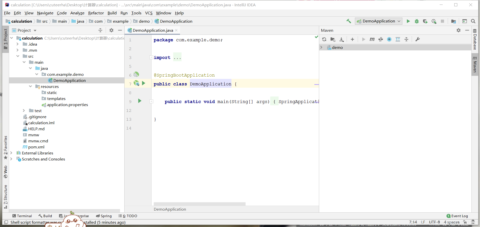Hide the Project tool window

(x=120, y=30)
